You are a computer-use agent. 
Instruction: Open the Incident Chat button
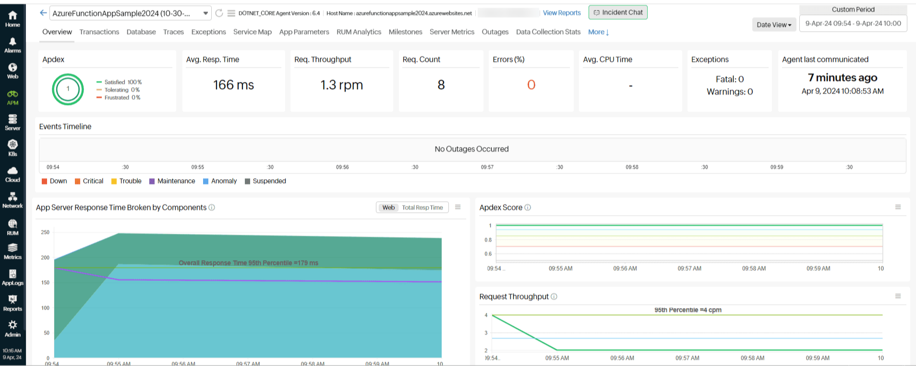(618, 12)
